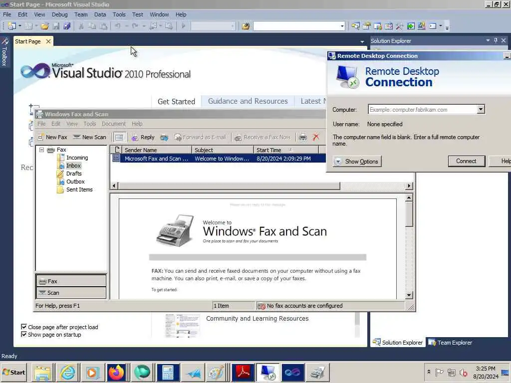Viewport: 511px width, 383px height.
Task: Click the Start button
Action: pos(14,372)
